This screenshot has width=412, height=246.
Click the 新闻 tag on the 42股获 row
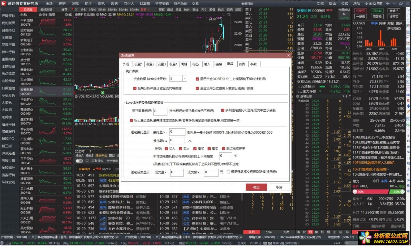[x=103, y=180]
